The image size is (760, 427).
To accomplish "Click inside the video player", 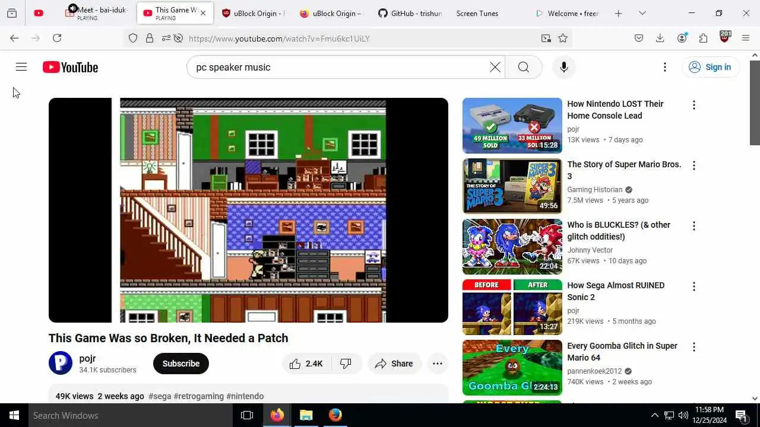I will click(x=248, y=210).
